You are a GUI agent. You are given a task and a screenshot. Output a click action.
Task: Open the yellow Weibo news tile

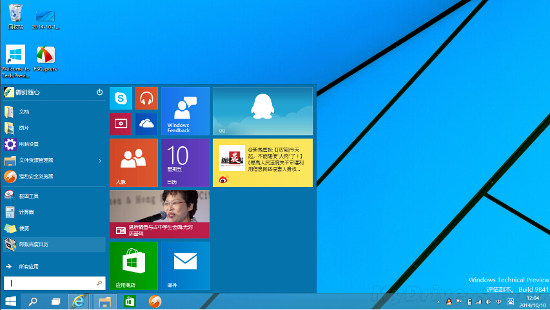[262, 162]
